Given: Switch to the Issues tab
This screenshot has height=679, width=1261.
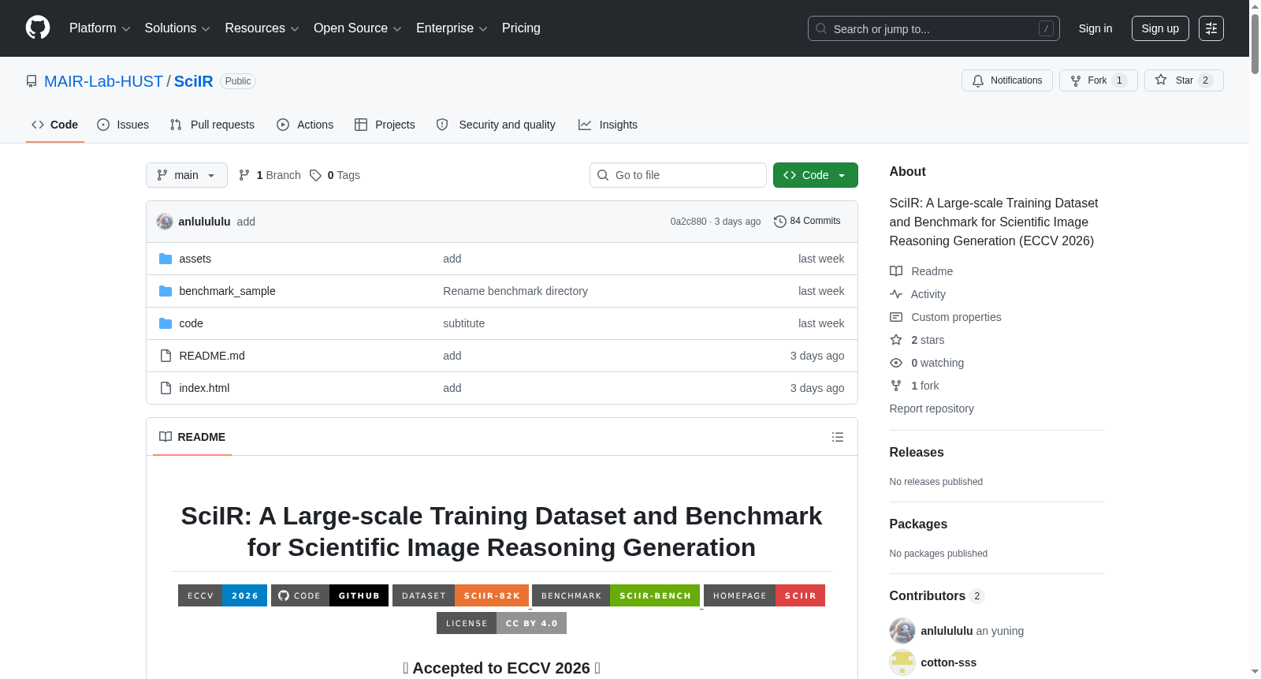Looking at the screenshot, I should coord(123,125).
